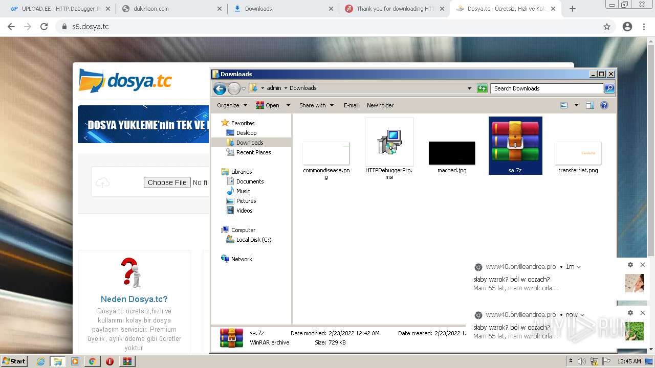Click the Search Downloads input field

[547, 88]
